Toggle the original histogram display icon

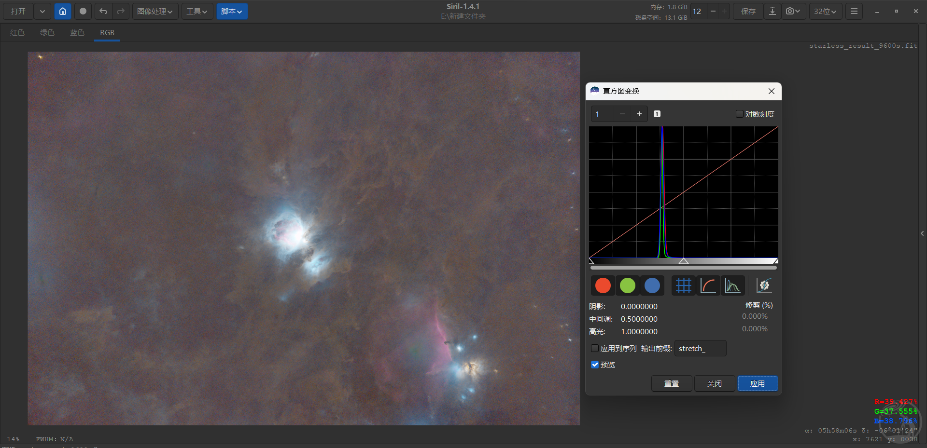click(732, 285)
